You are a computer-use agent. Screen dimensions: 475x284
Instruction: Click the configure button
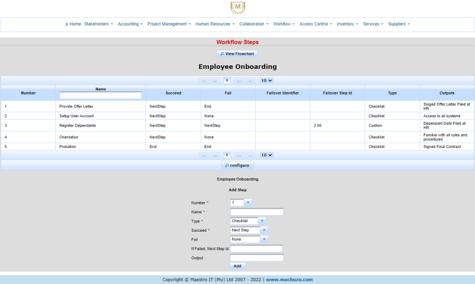click(x=237, y=165)
